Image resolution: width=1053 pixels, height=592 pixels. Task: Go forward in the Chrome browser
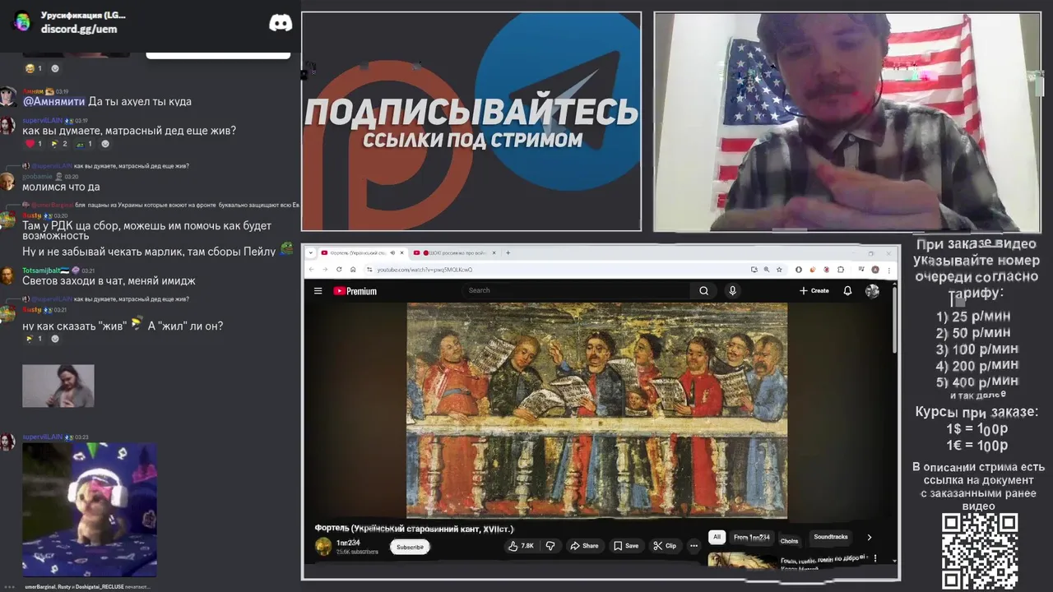325,269
